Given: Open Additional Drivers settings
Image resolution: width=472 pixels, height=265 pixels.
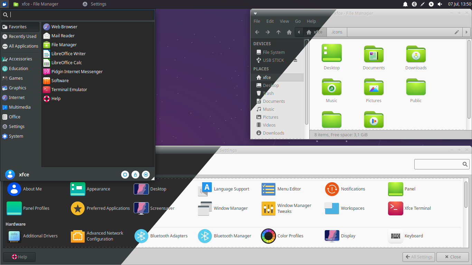Looking at the screenshot, I should click(32, 236).
